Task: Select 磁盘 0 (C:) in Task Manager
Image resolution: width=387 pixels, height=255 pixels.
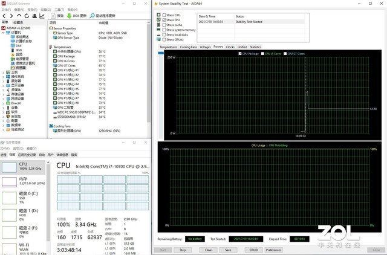Action: point(23,198)
